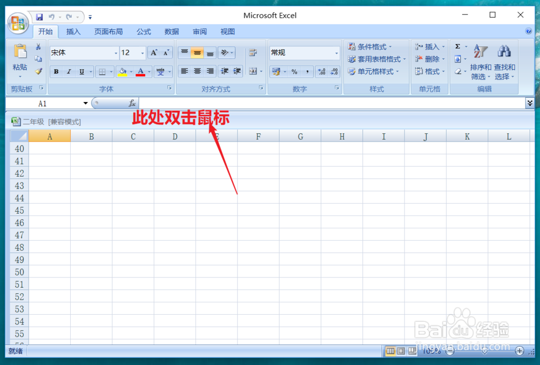Apply accounting number format icon

point(276,72)
